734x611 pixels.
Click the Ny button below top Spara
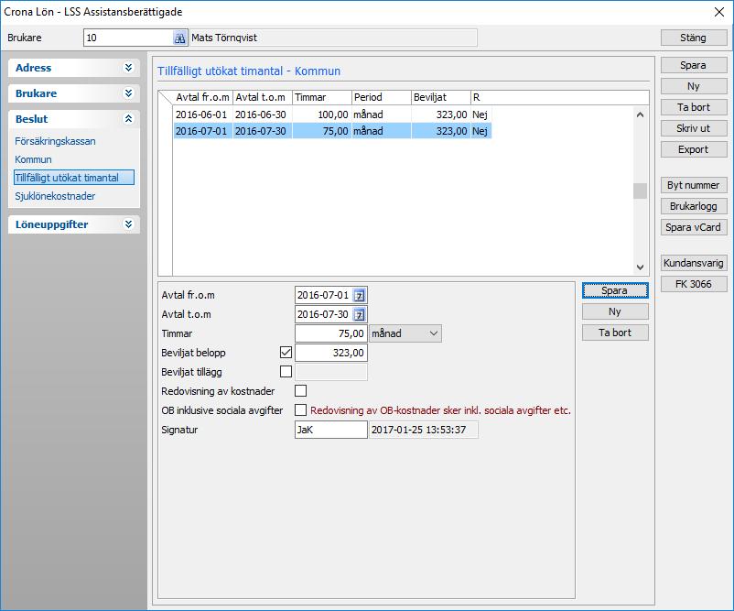[694, 86]
